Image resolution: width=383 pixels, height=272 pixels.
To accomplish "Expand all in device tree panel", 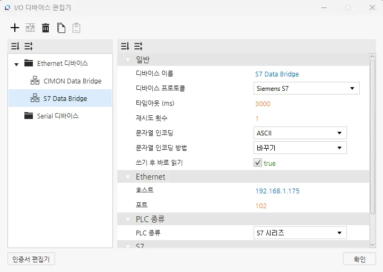I will (28, 46).
